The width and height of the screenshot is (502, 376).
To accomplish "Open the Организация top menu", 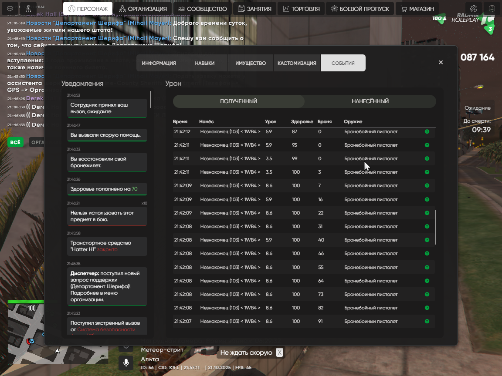I will pyautogui.click(x=143, y=9).
